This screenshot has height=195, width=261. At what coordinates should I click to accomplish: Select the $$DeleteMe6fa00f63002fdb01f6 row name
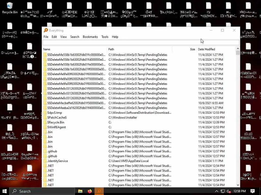[76, 74]
